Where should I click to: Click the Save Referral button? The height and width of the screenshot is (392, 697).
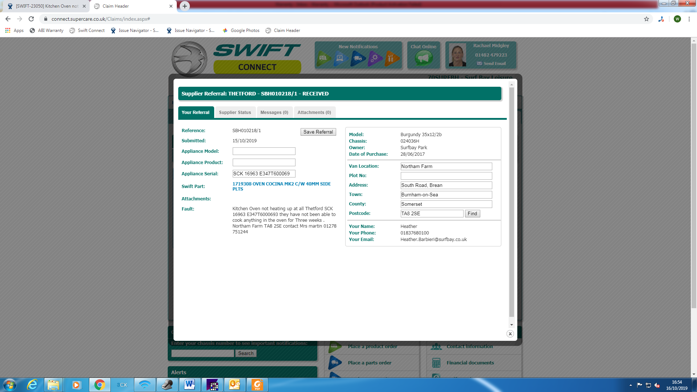point(318,132)
